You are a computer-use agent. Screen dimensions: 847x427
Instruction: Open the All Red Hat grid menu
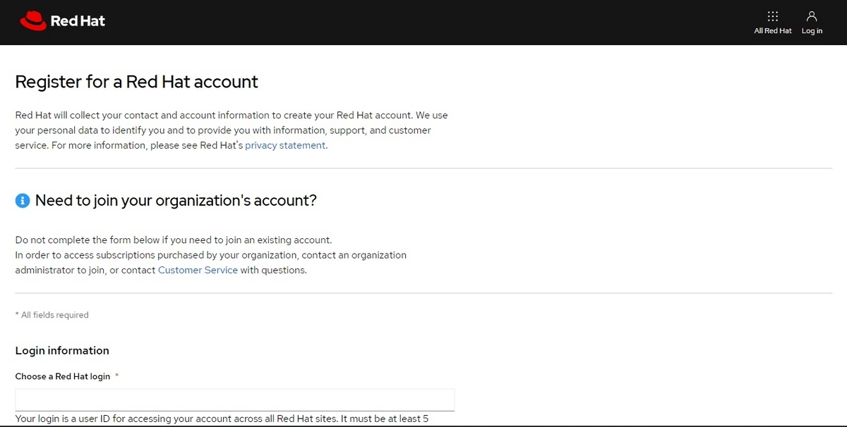pyautogui.click(x=773, y=22)
